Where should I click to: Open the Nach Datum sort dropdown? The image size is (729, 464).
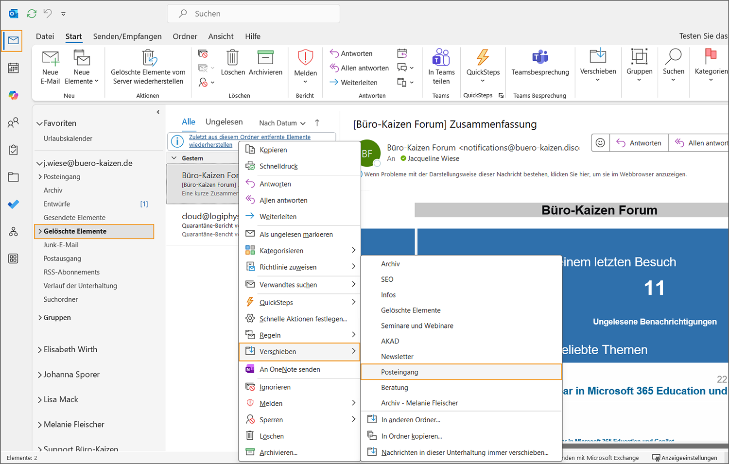[x=282, y=123]
